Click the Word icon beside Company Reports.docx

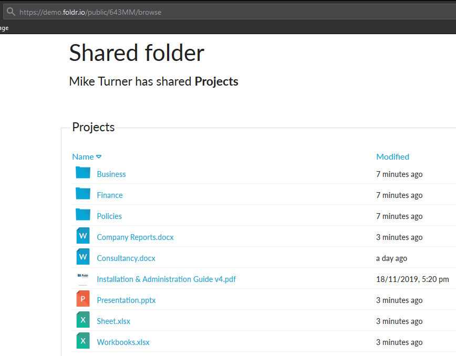pyautogui.click(x=82, y=235)
